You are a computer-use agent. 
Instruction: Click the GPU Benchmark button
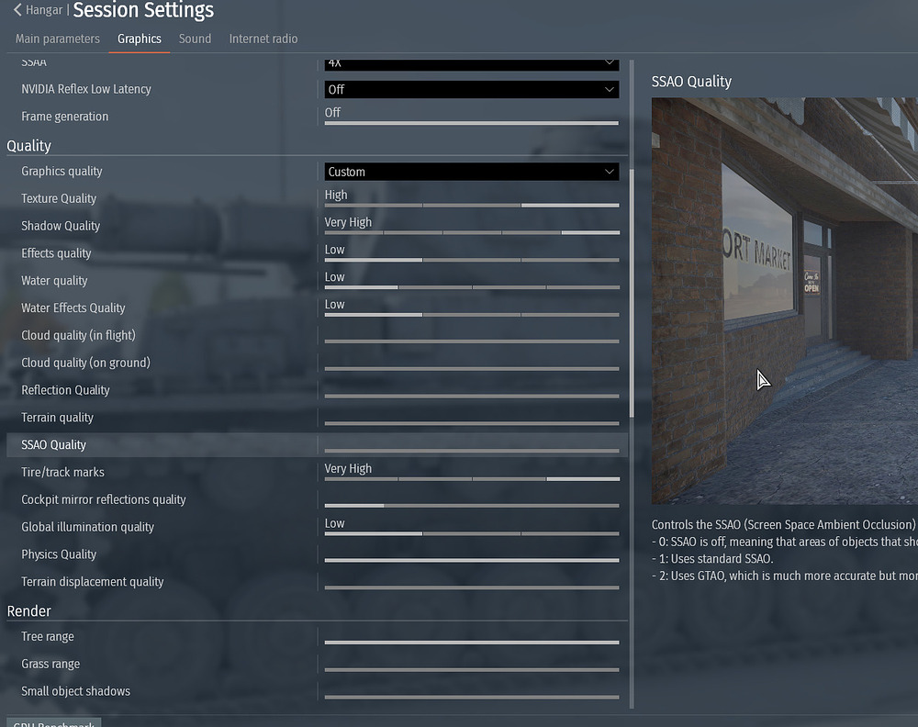click(x=53, y=723)
